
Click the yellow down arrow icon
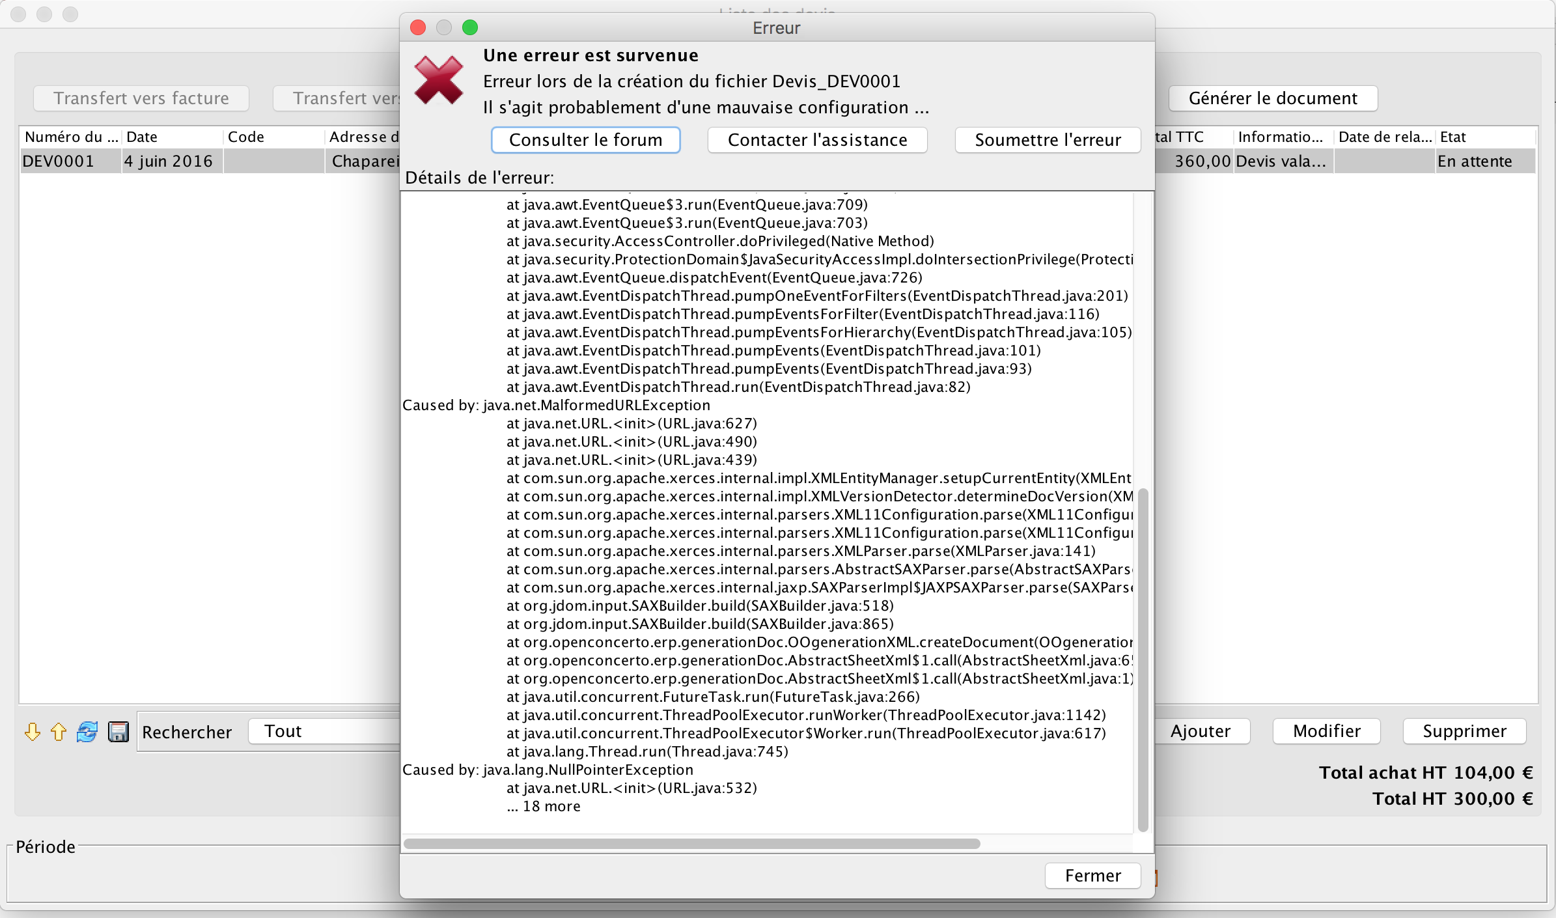[x=32, y=732]
